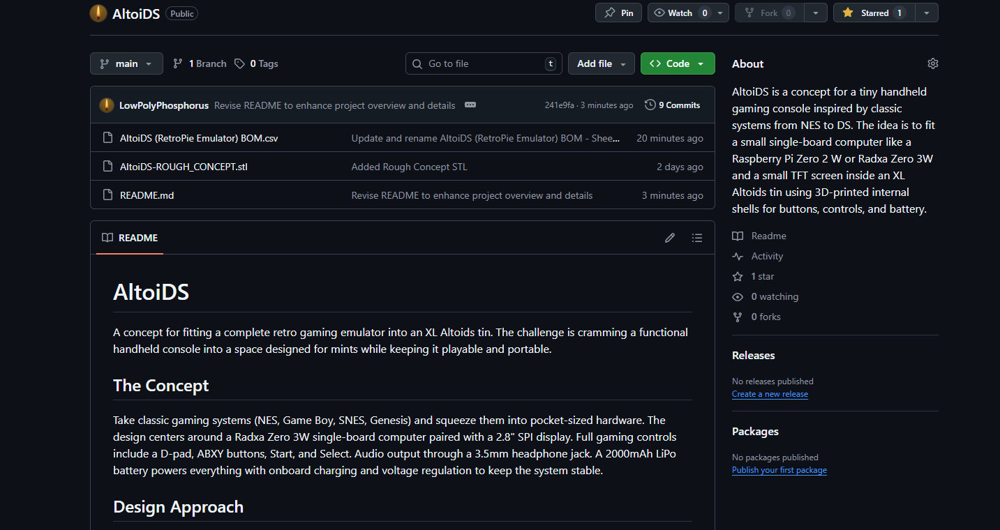Open star lists dropdown arrow
Viewport: 1000px width, 530px height.
(x=926, y=13)
